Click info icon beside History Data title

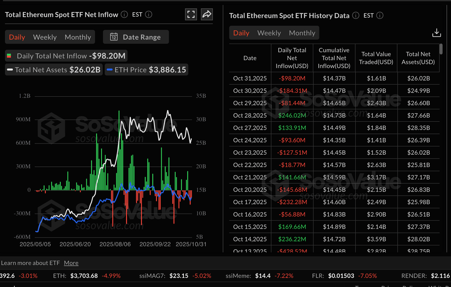(x=356, y=16)
